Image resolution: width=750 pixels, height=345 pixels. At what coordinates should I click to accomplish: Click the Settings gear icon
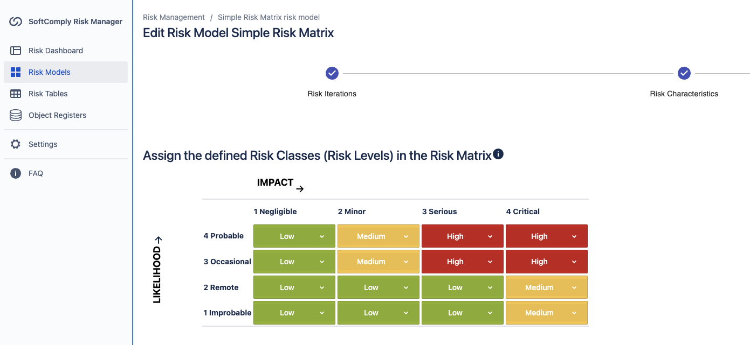point(16,144)
